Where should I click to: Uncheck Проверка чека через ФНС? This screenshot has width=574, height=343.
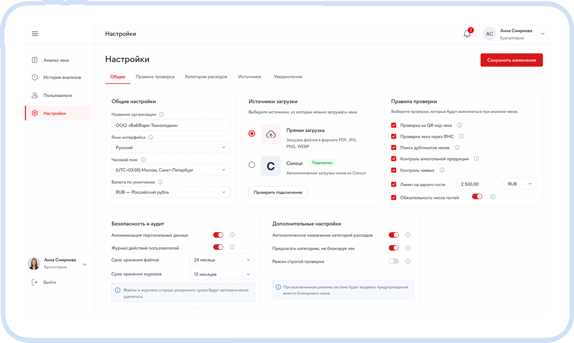coord(394,136)
